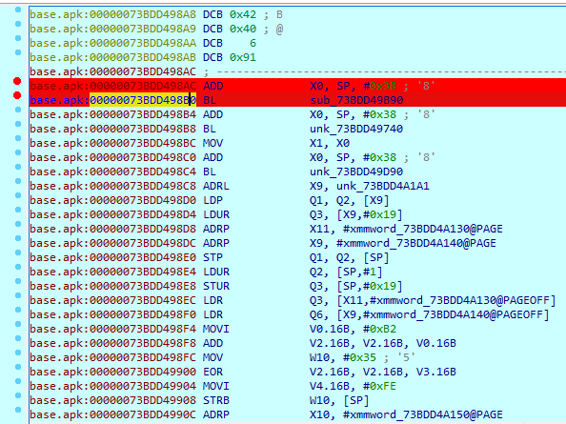Remove breakpoint at address 73BDD498AC
The height and width of the screenshot is (424, 566).
tap(17, 81)
